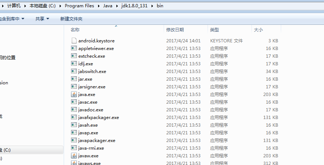This screenshot has height=165, width=324.
Task: Select the java.exe file name
Action: 87,95
